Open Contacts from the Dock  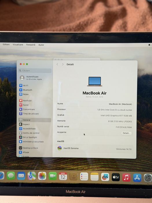pyautogui.click(x=74, y=176)
